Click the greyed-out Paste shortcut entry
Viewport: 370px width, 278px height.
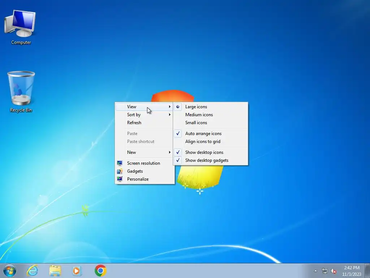[145, 142]
